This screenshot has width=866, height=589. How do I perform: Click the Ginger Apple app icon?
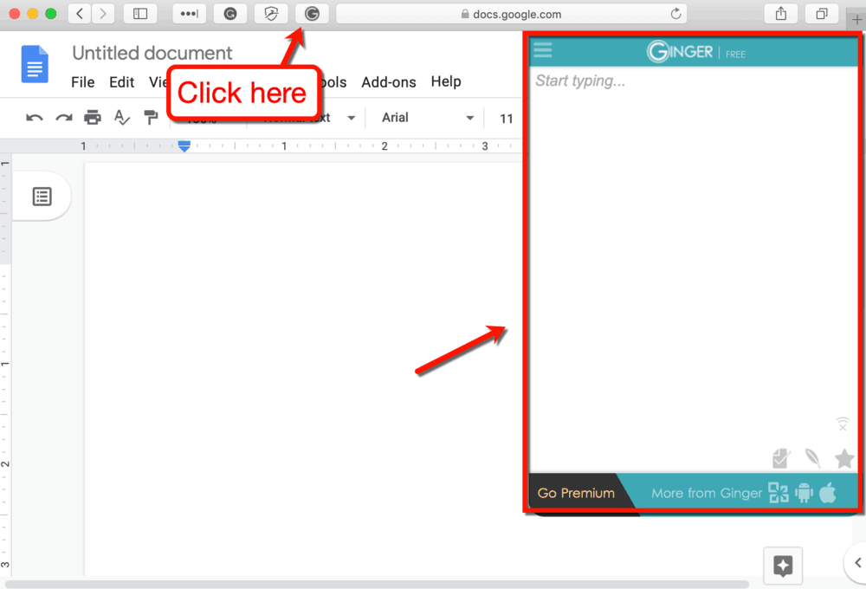(x=828, y=492)
